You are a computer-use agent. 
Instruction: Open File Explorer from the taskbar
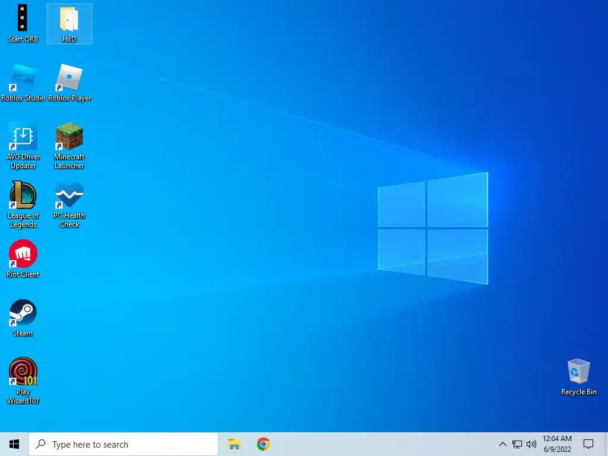[234, 444]
